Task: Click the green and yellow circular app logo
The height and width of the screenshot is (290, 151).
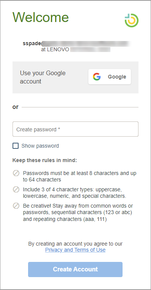Action: coord(132,20)
